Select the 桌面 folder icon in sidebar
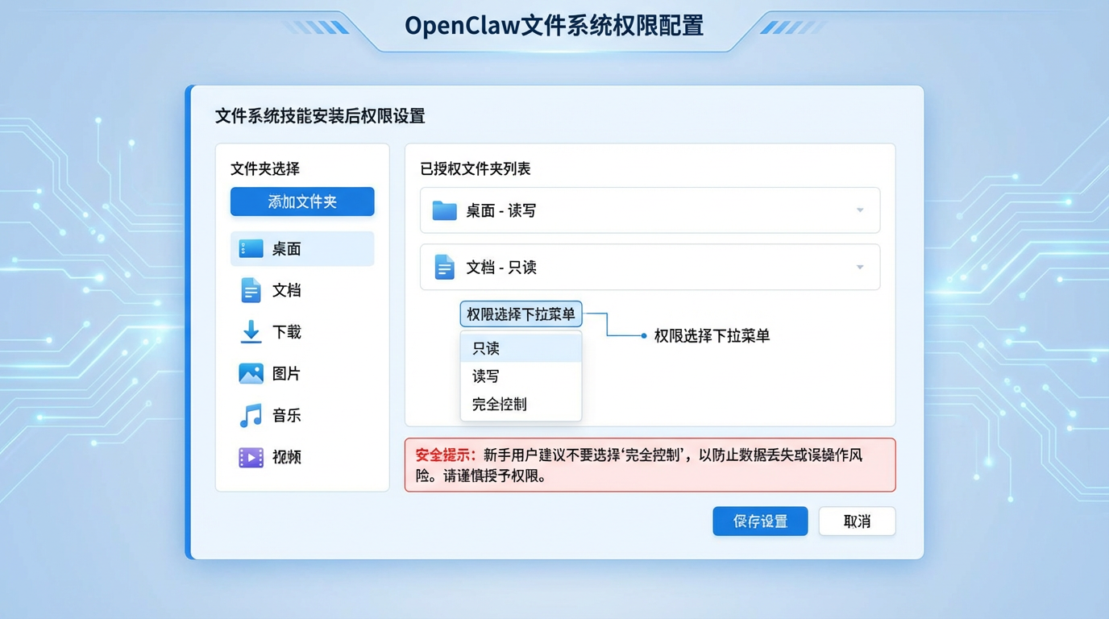 [x=251, y=248]
